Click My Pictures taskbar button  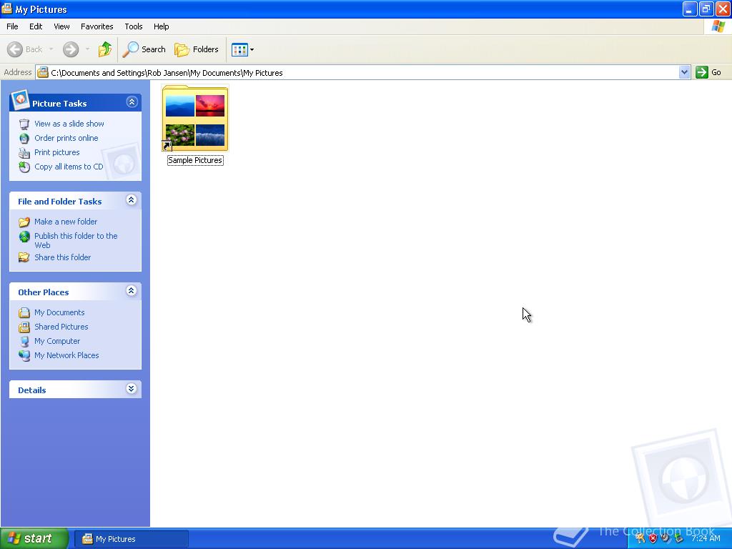[132, 539]
